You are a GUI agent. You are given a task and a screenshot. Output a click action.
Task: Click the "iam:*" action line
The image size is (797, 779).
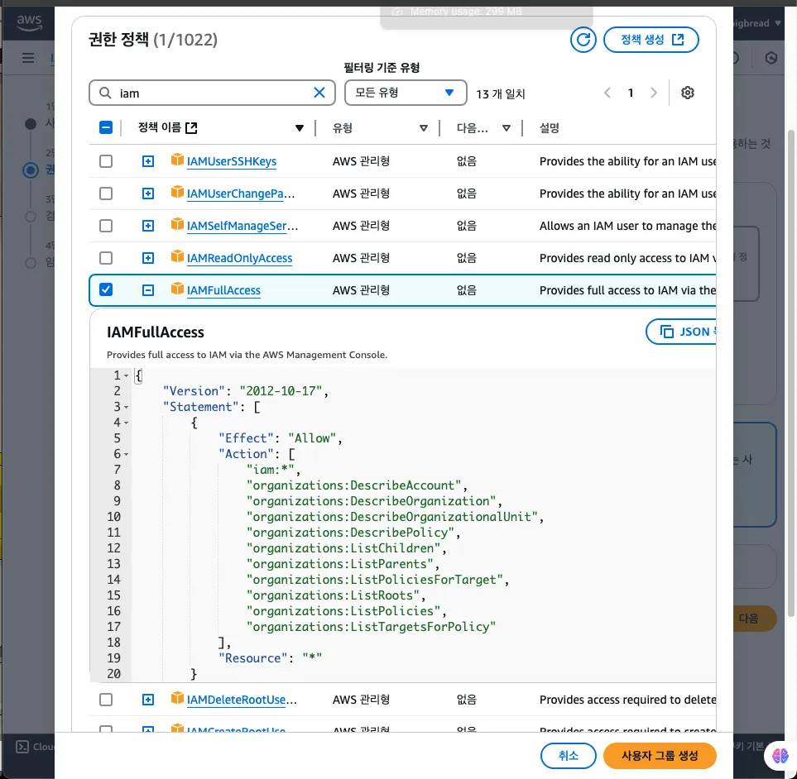click(273, 470)
